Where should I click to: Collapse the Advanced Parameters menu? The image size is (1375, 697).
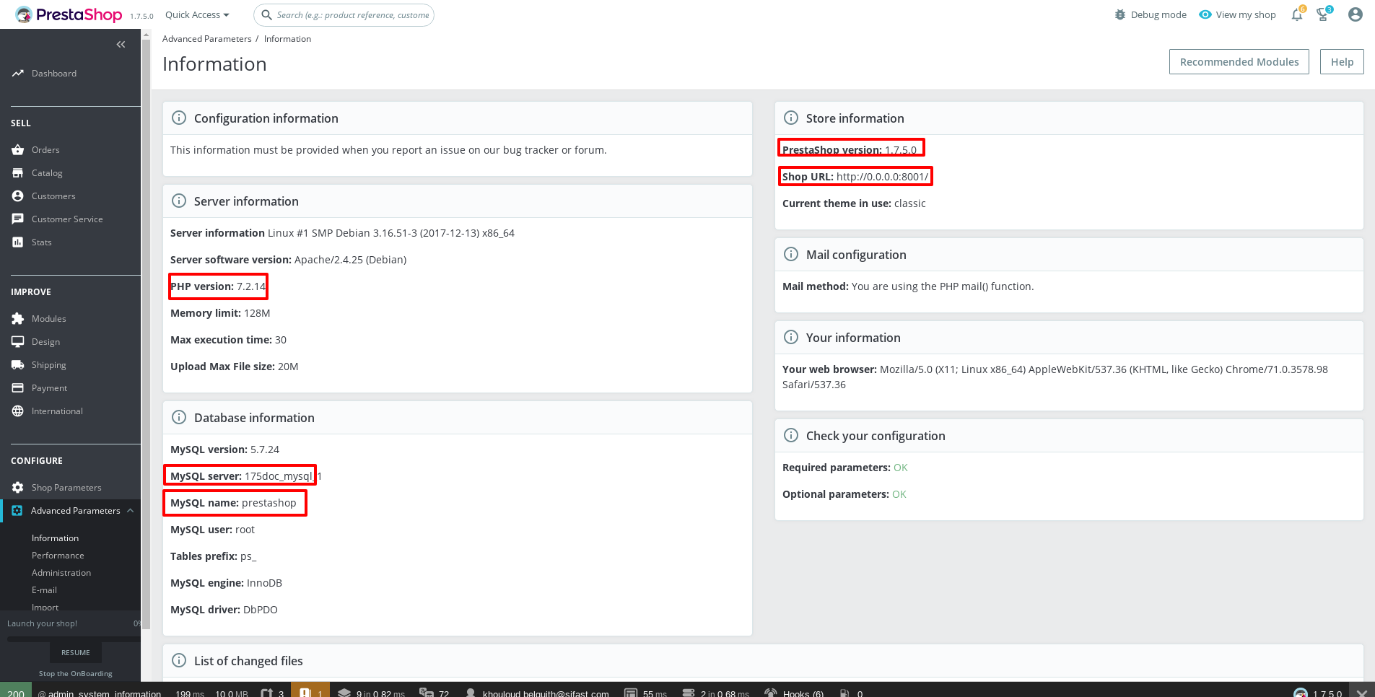tap(130, 511)
